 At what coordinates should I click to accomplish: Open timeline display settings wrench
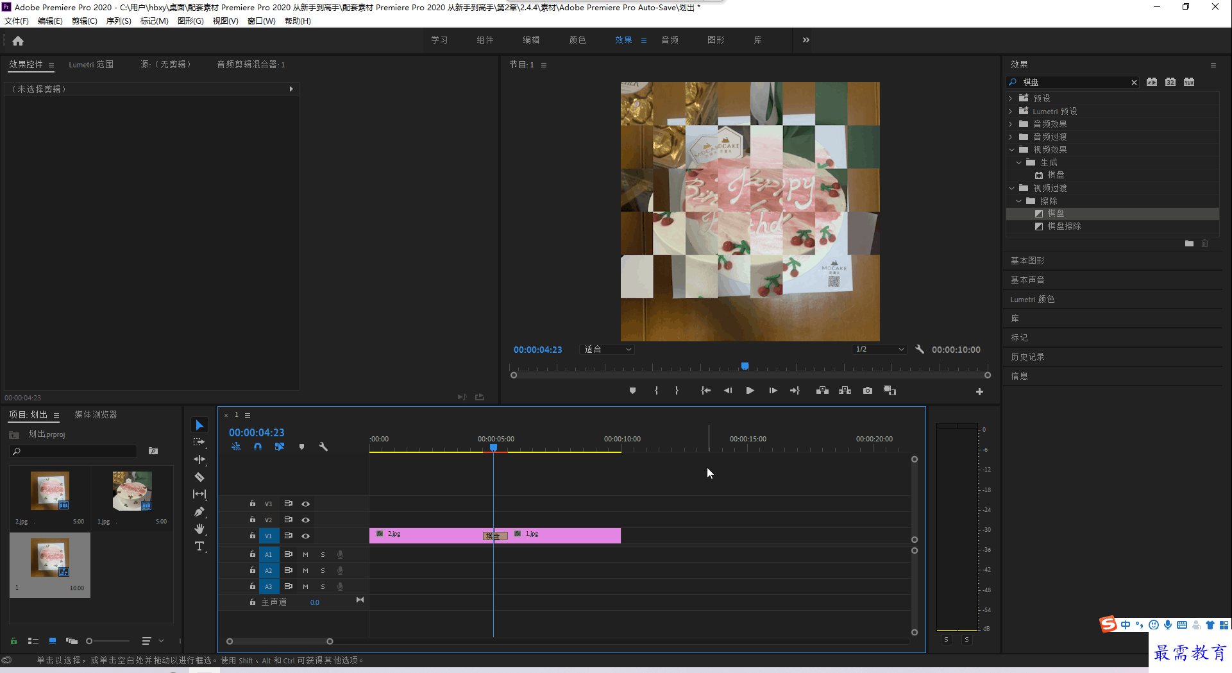point(323,447)
